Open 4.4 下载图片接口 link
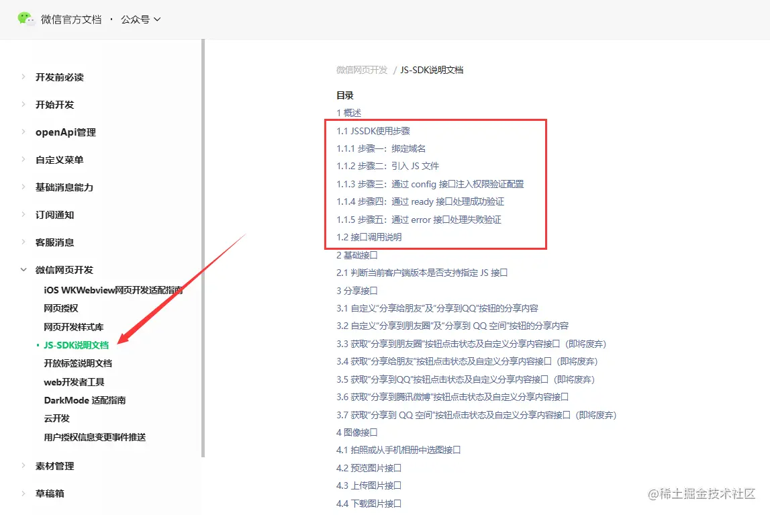The height and width of the screenshot is (515, 770). coord(369,504)
